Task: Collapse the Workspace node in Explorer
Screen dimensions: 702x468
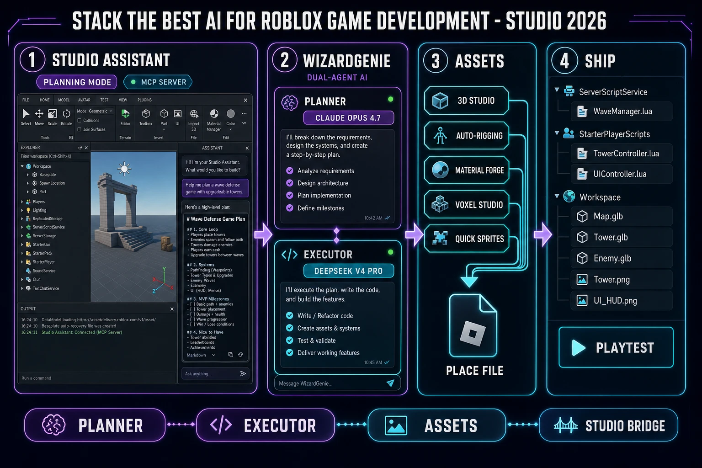Action: (x=22, y=166)
